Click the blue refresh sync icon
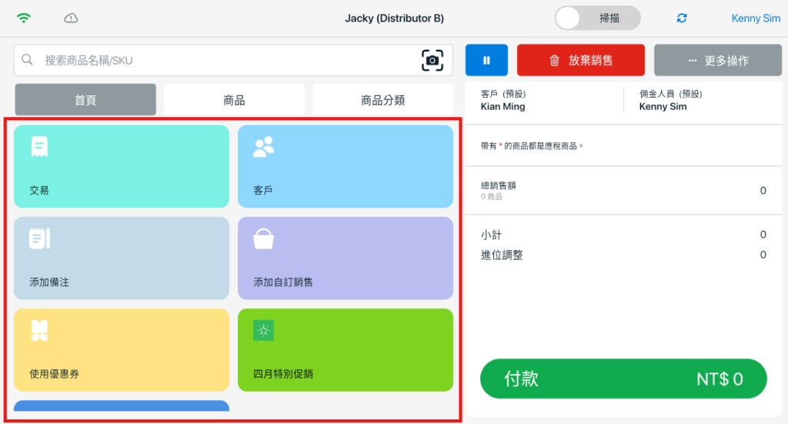 [x=681, y=18]
